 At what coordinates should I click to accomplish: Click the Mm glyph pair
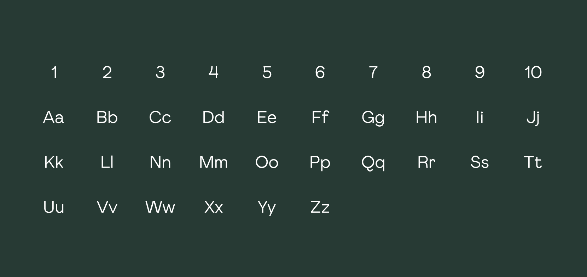[214, 162]
